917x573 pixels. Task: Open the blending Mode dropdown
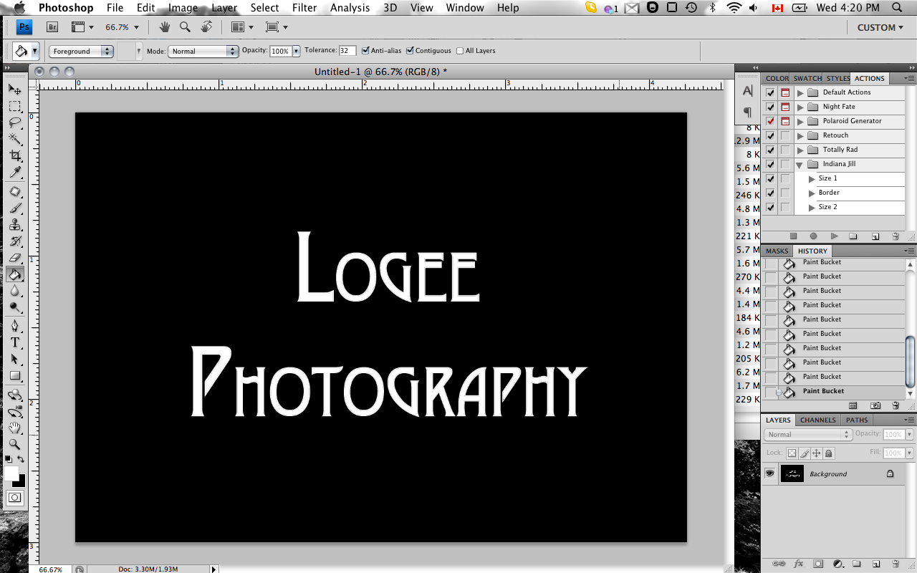(x=203, y=51)
